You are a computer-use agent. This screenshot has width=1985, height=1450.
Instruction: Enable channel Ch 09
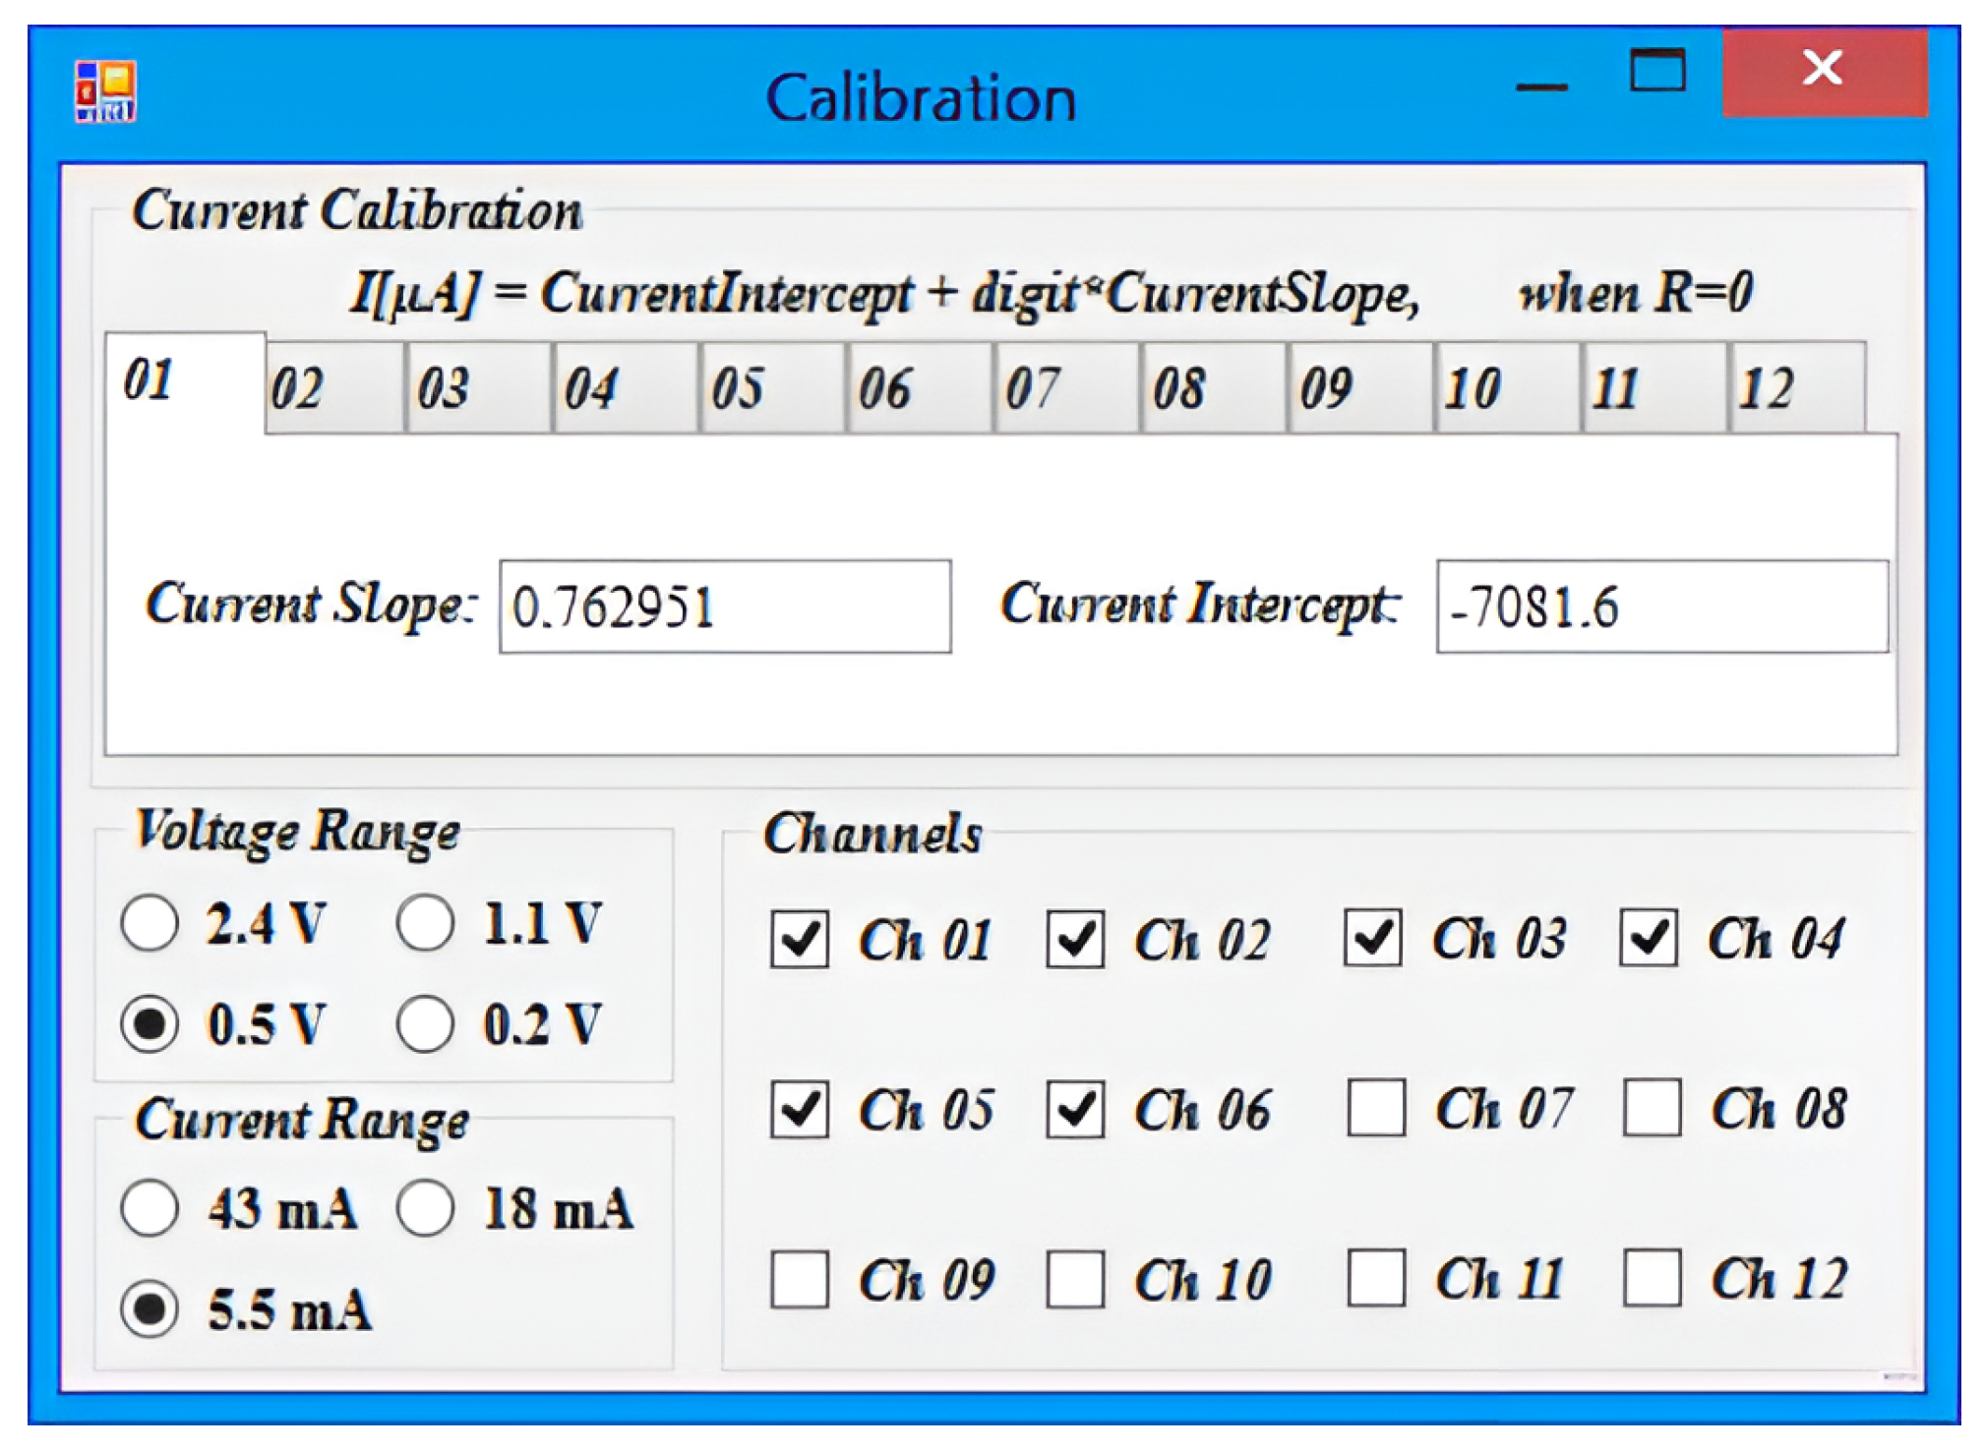point(799,1279)
